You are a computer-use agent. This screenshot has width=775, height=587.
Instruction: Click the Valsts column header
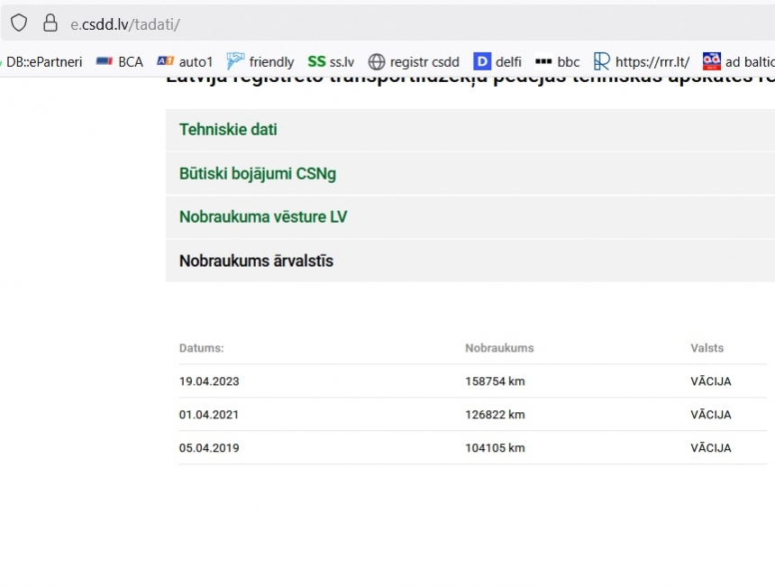707,348
